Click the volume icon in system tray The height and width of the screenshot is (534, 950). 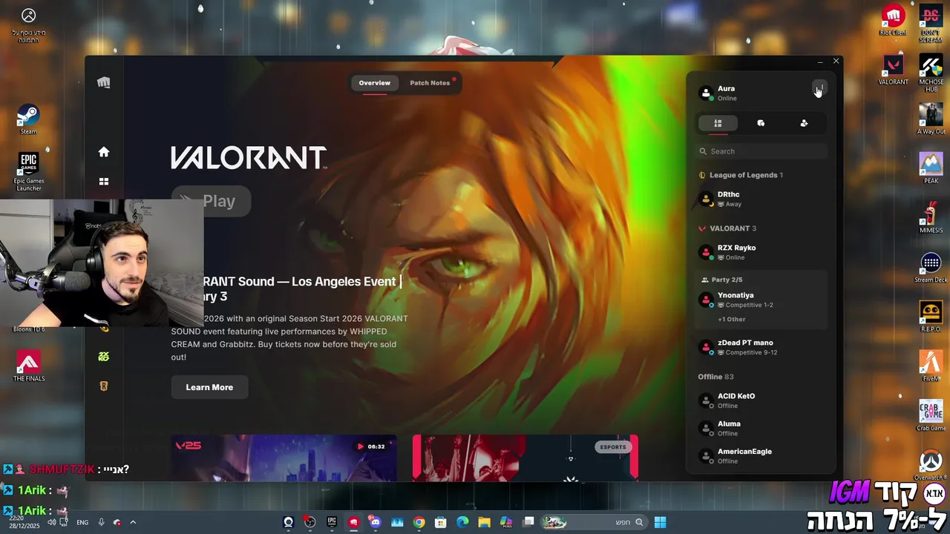coord(52,522)
